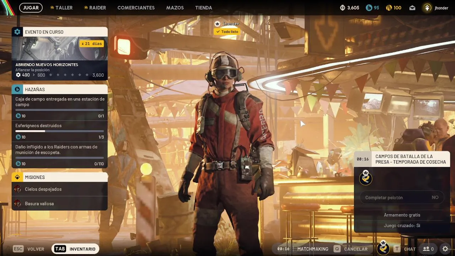Select the Daño infligido a los Raiders feat
The image size is (455, 256).
pyautogui.click(x=60, y=155)
